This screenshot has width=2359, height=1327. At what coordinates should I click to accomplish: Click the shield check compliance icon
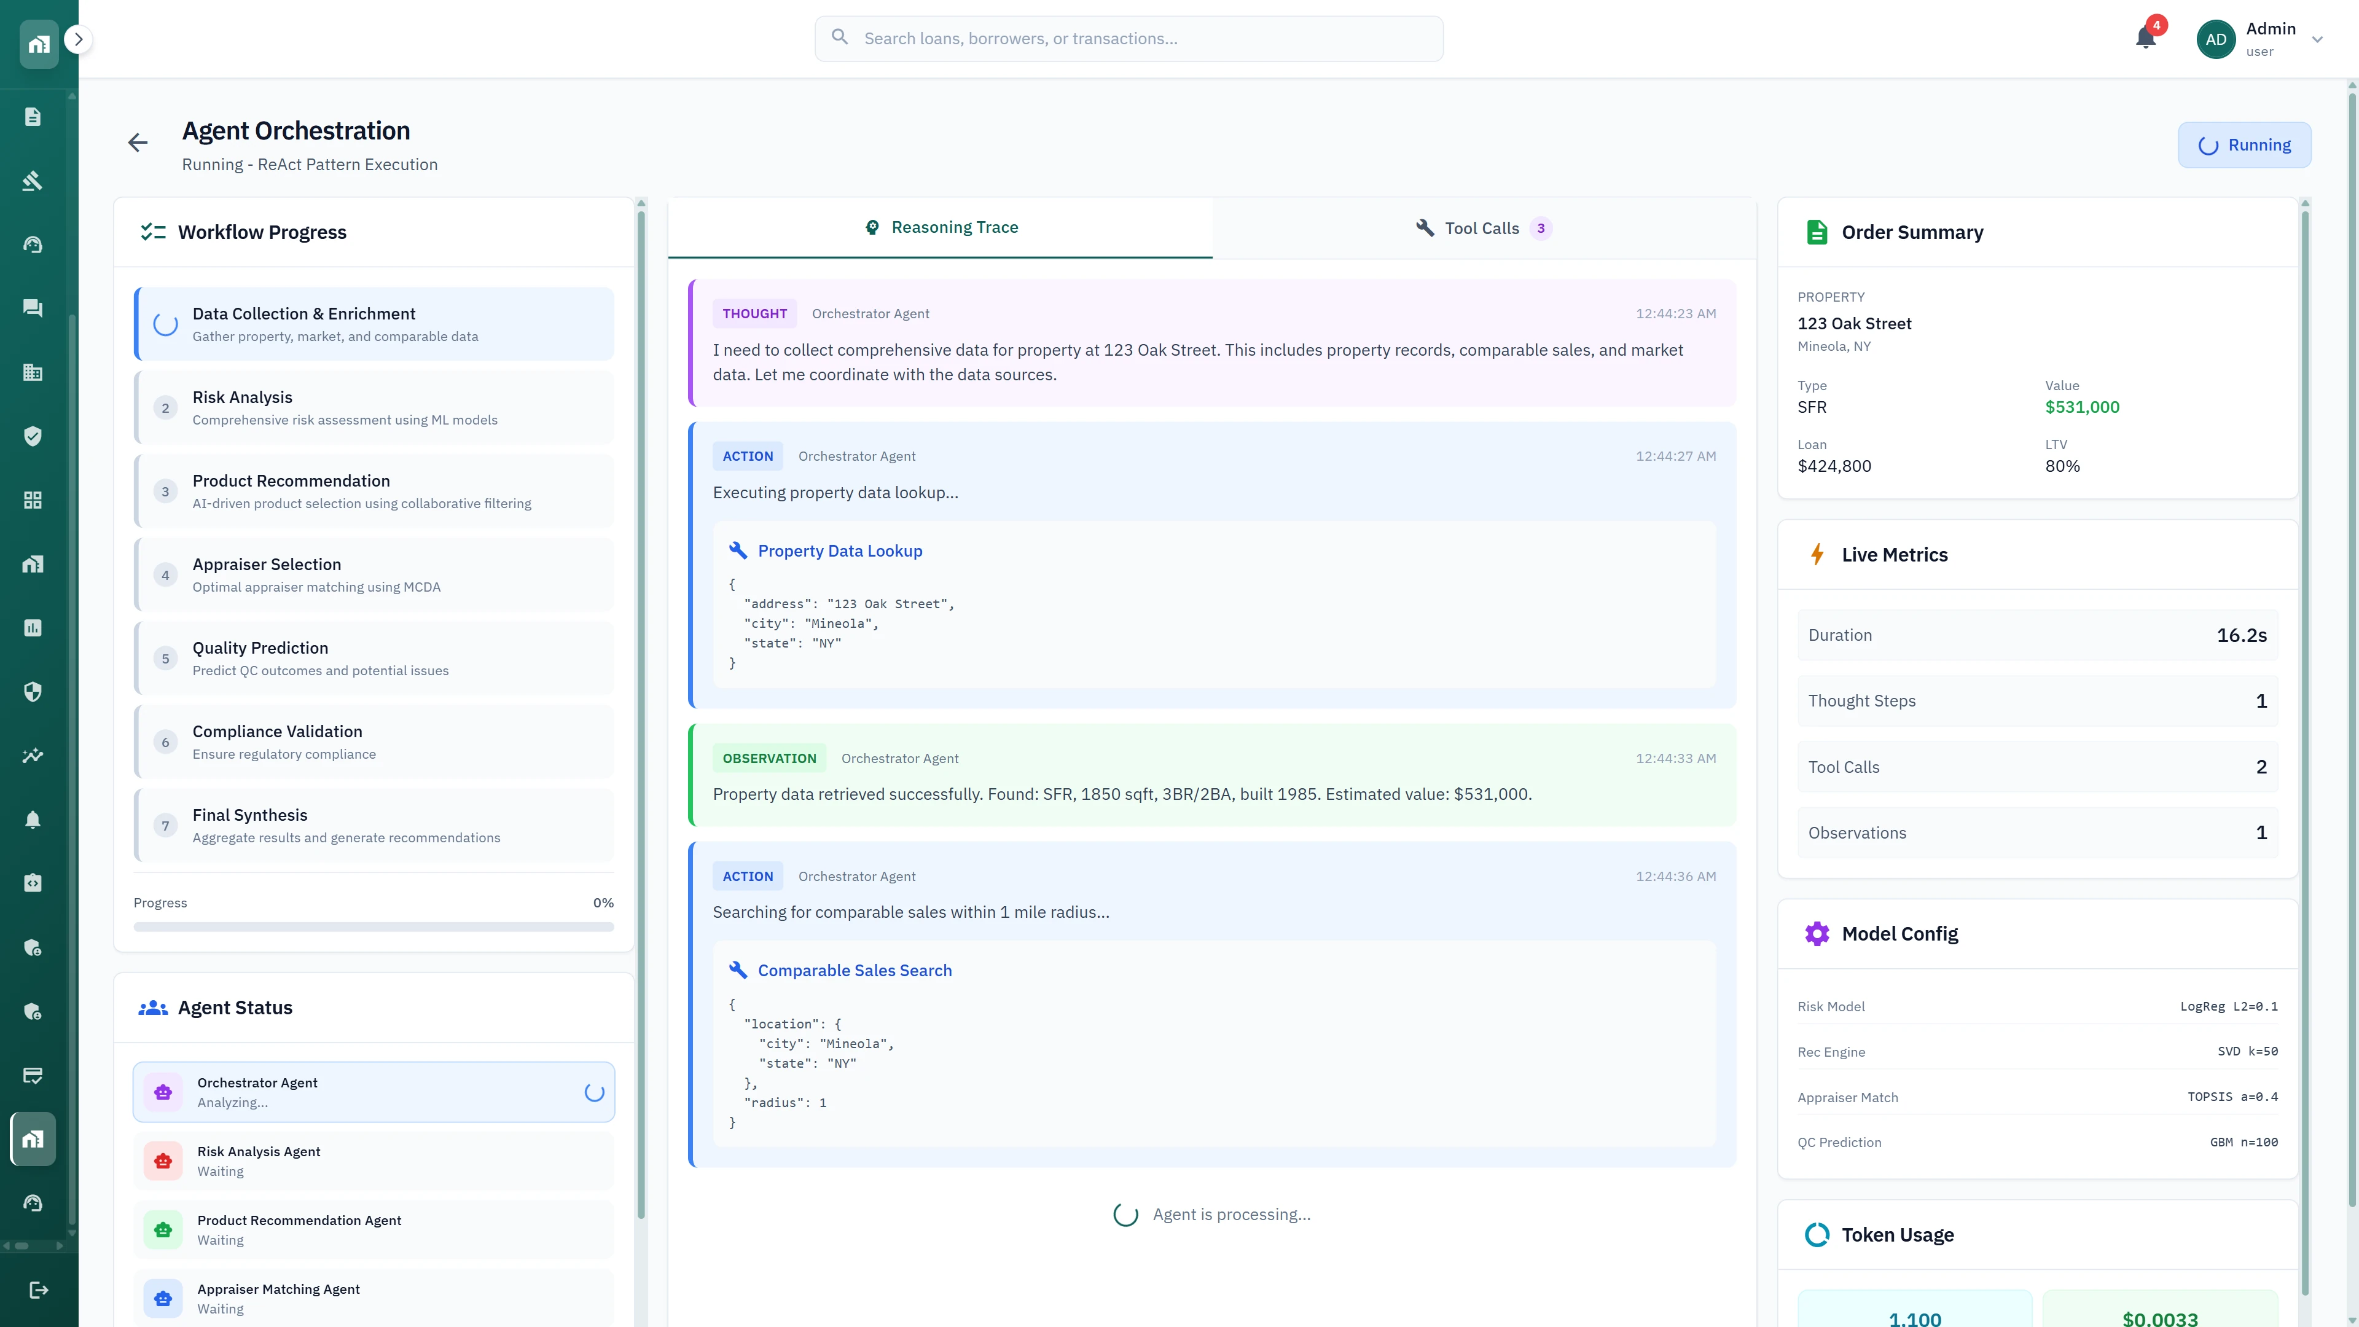coord(33,437)
